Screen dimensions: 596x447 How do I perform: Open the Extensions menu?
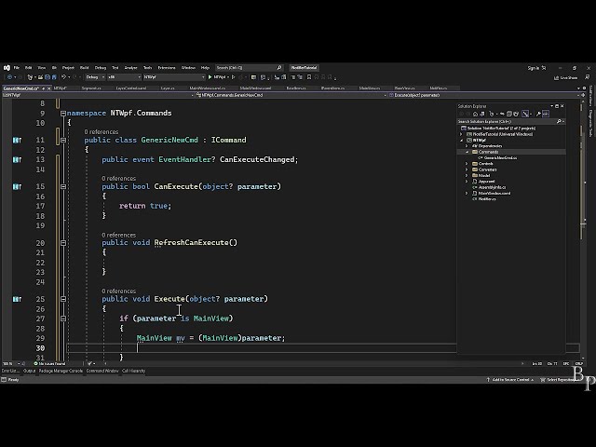coord(167,68)
